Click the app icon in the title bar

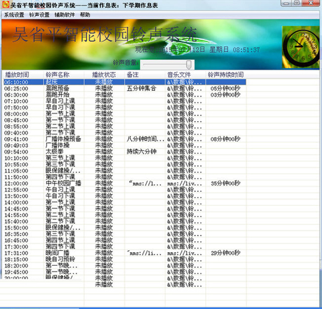click(6, 4)
